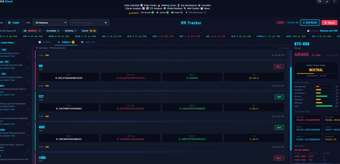Click the orange ALERTS warning icon
This screenshot has height=164, width=340.
click(x=130, y=13)
